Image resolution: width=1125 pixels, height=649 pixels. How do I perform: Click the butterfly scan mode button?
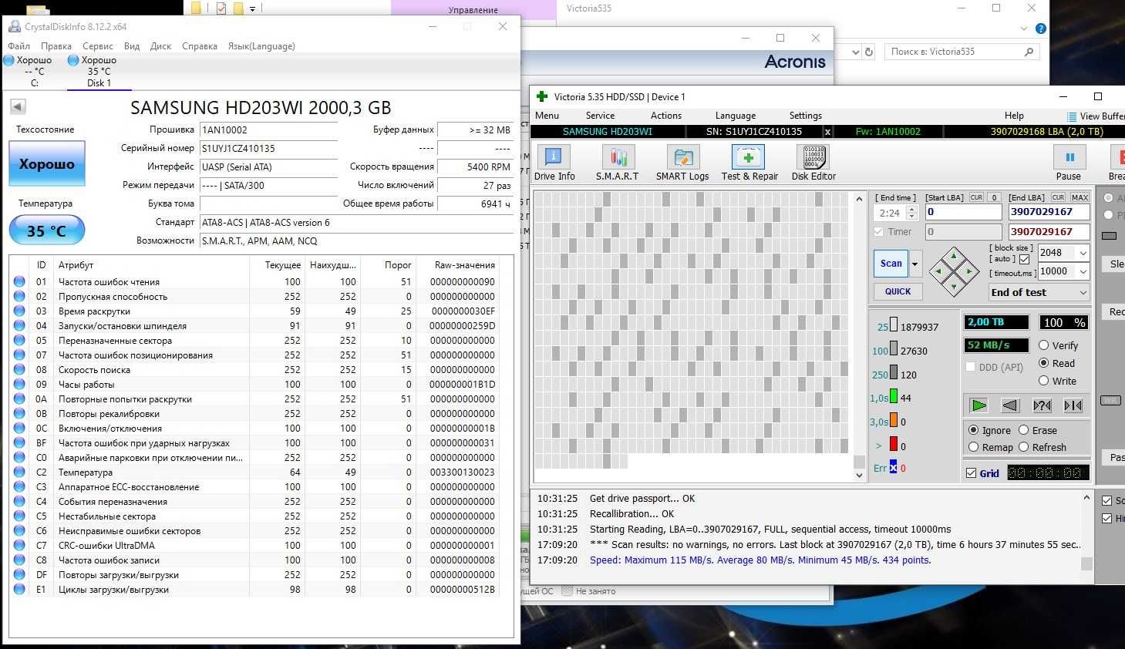click(x=1073, y=405)
